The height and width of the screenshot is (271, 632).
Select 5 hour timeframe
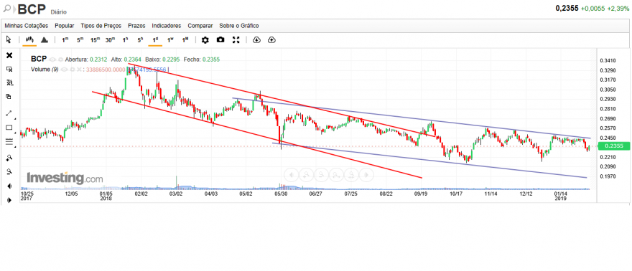[x=140, y=40]
